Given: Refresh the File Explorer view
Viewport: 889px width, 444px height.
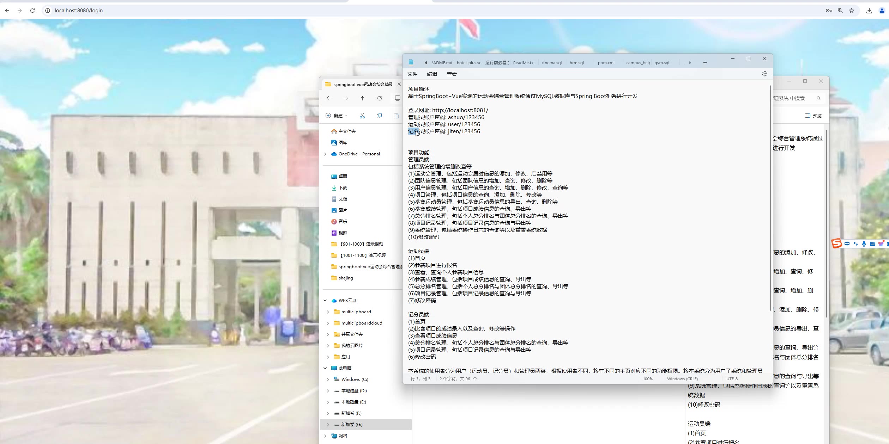Looking at the screenshot, I should click(380, 98).
